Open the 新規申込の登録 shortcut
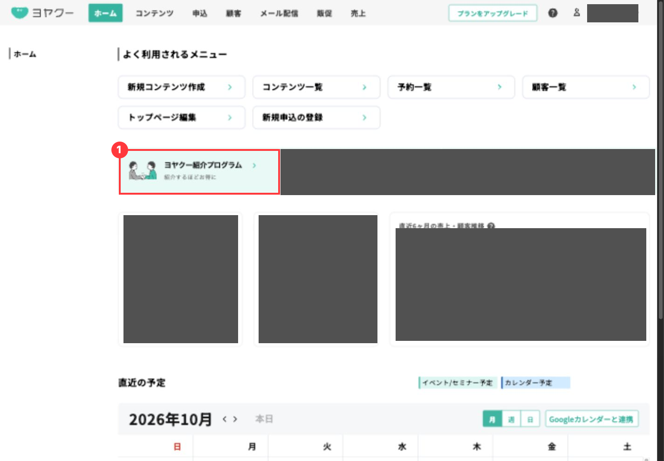The image size is (664, 461). click(x=316, y=117)
